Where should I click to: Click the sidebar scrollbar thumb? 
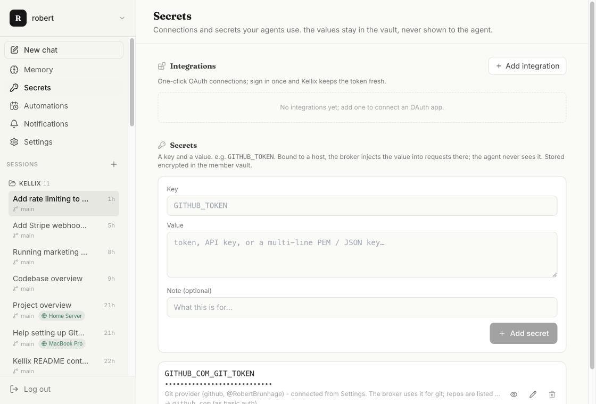point(132,82)
